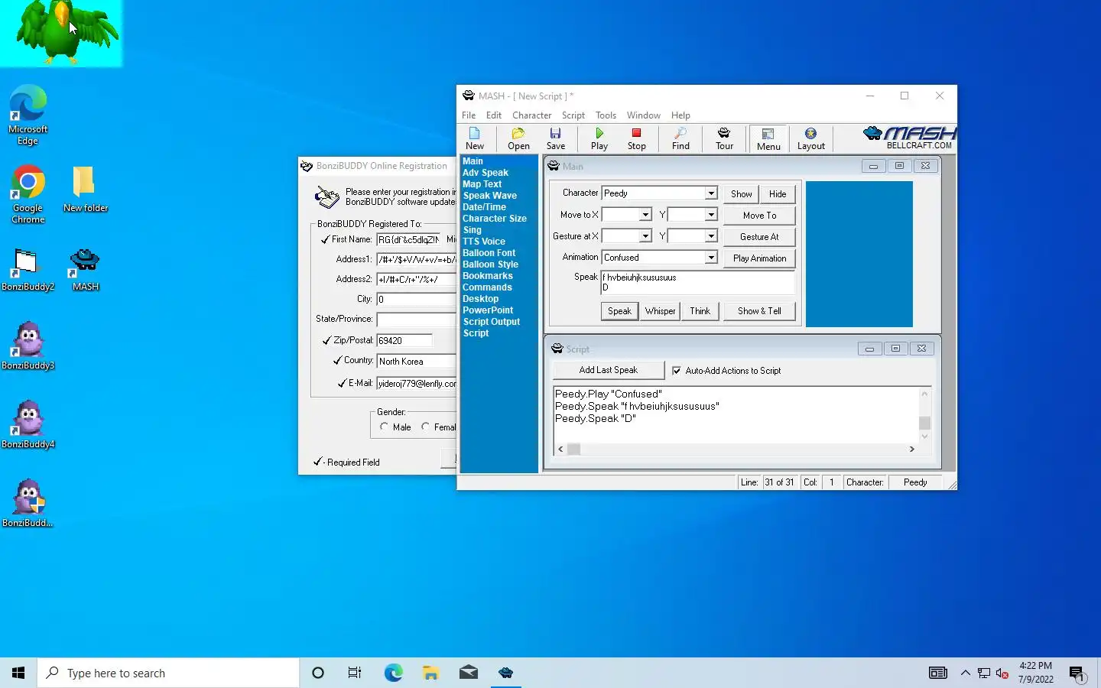This screenshot has height=688, width=1101.
Task: Show hidden system tray icons chevron
Action: [x=965, y=673]
